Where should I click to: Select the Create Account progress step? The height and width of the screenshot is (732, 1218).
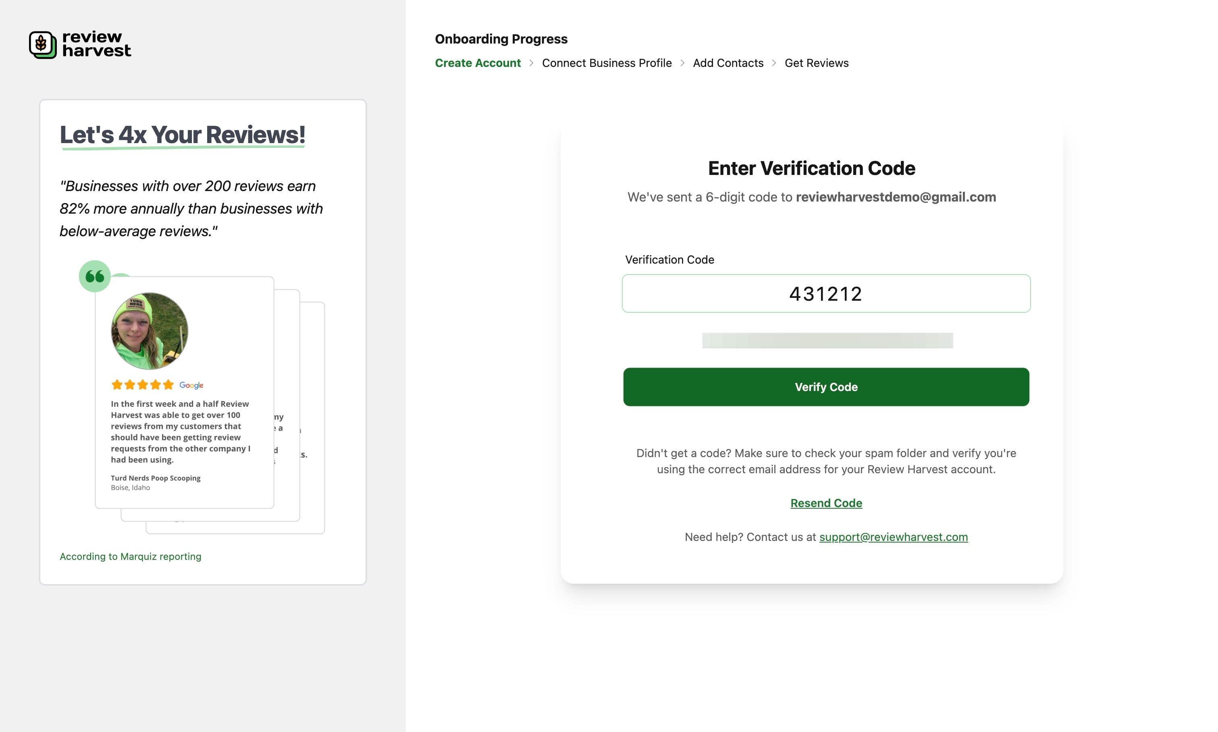point(478,63)
